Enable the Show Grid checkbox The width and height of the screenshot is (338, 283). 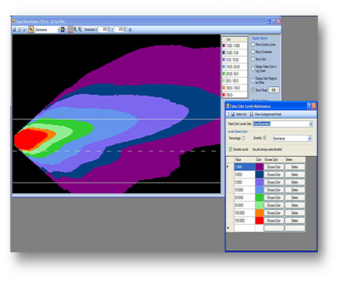(253, 59)
